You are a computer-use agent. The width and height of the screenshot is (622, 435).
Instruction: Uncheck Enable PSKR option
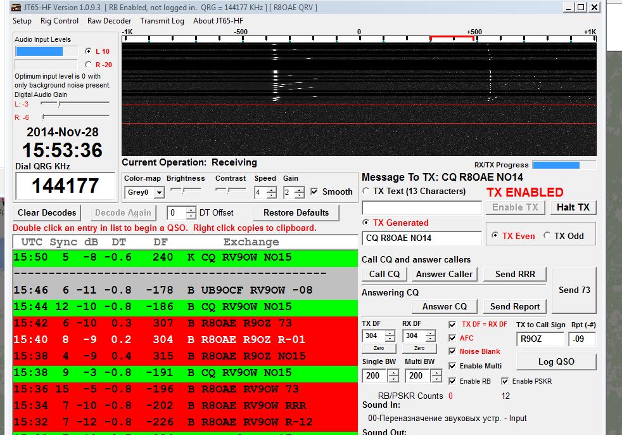[x=505, y=381]
